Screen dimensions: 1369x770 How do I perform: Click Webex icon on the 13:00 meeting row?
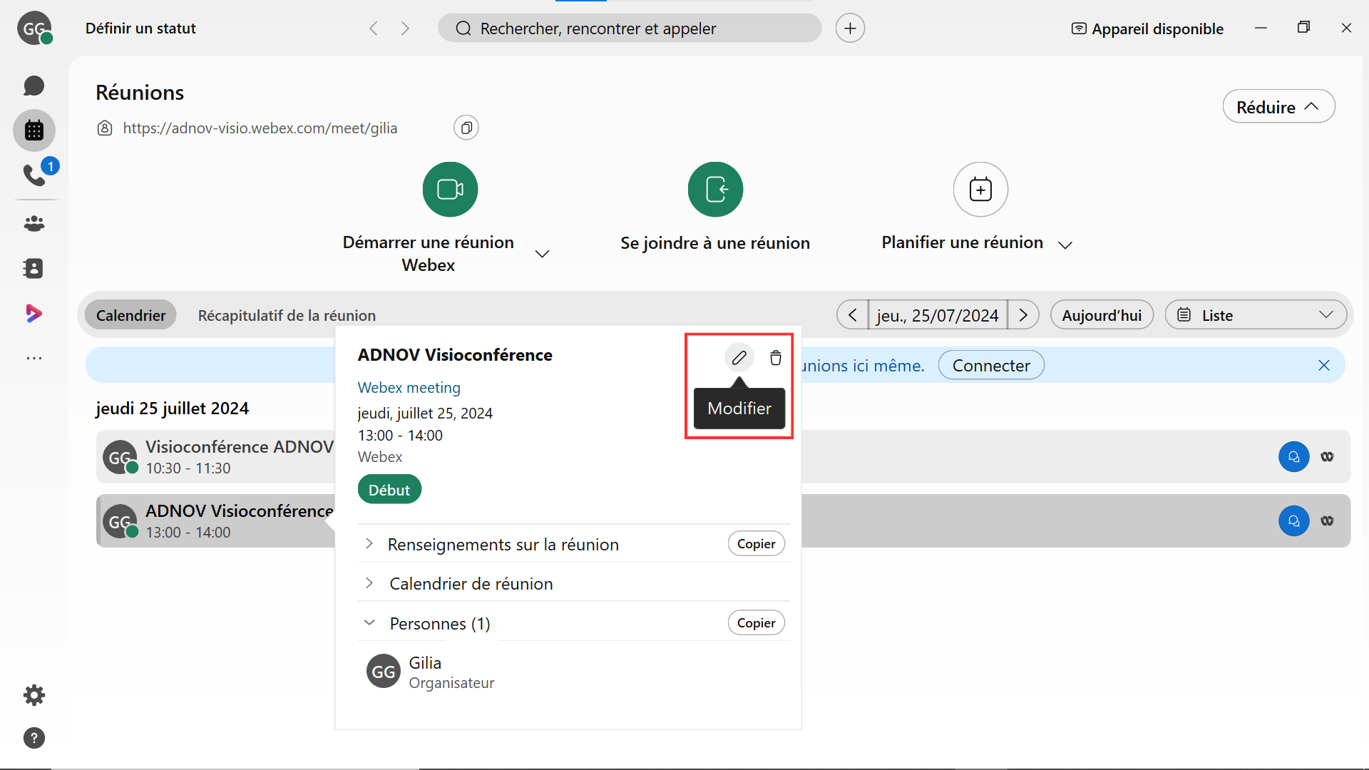click(x=1327, y=521)
